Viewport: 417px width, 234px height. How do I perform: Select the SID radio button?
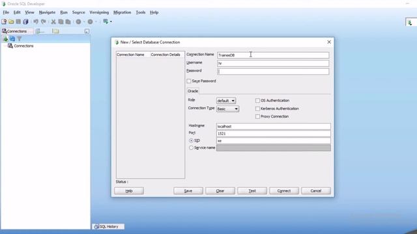click(x=191, y=140)
